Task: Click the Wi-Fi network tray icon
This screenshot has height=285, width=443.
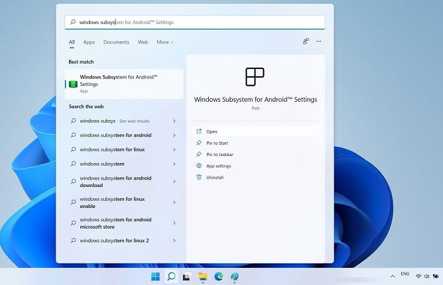Action: tap(418, 276)
